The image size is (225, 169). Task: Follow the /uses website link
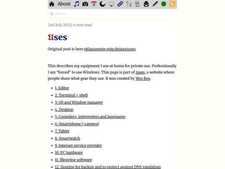[140, 72]
